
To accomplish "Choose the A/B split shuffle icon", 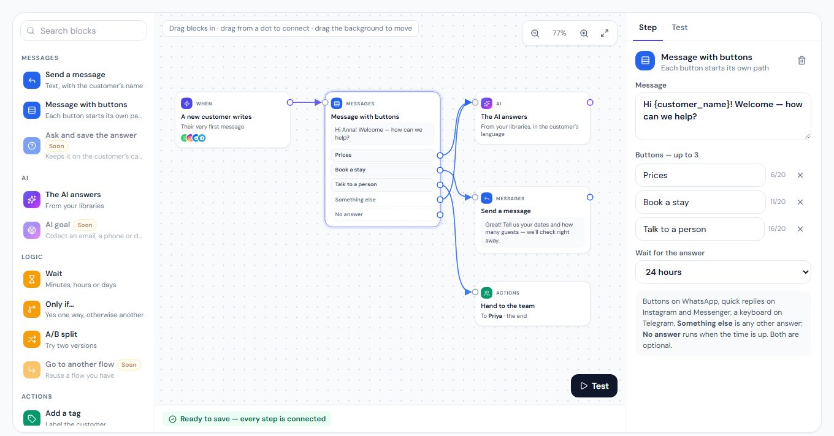I will (x=32, y=339).
